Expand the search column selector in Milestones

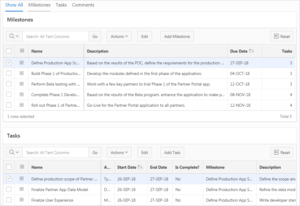pos(14,36)
